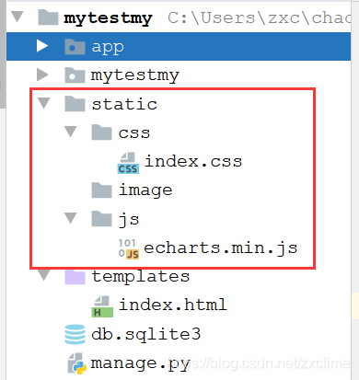Click the mytestmy package folder icon

click(x=75, y=75)
